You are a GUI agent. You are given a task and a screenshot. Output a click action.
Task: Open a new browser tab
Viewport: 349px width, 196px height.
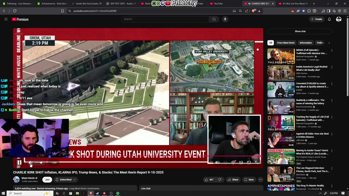314,4
